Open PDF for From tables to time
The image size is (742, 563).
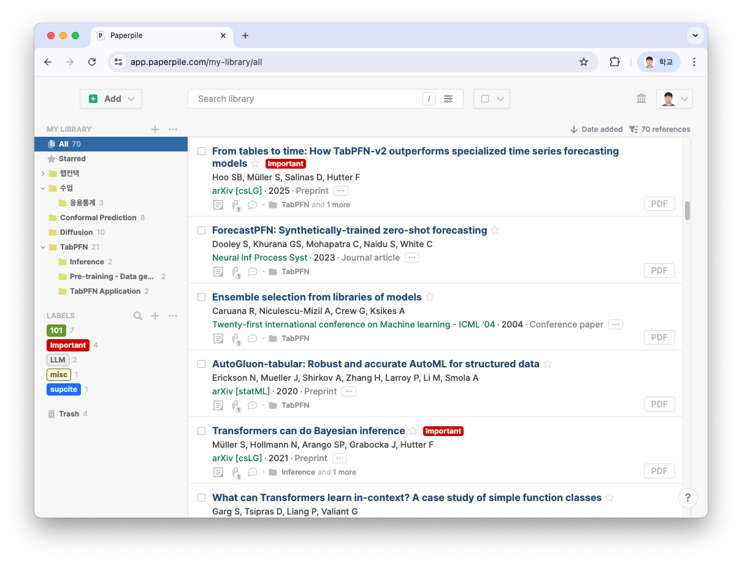[659, 204]
